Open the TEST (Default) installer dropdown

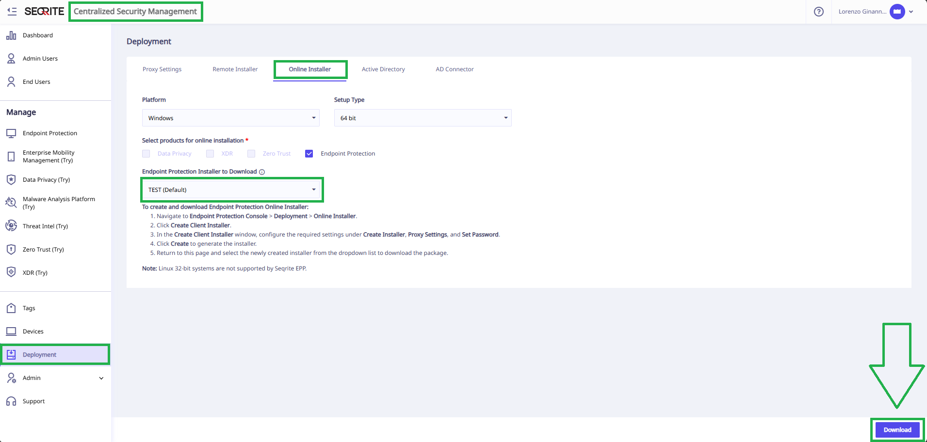coord(231,189)
